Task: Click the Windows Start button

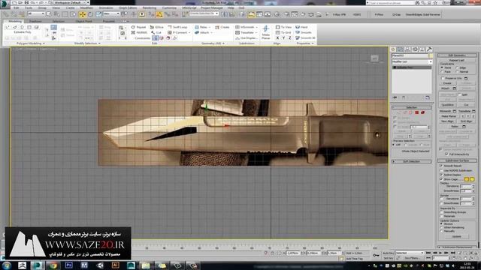Action: click(7, 265)
